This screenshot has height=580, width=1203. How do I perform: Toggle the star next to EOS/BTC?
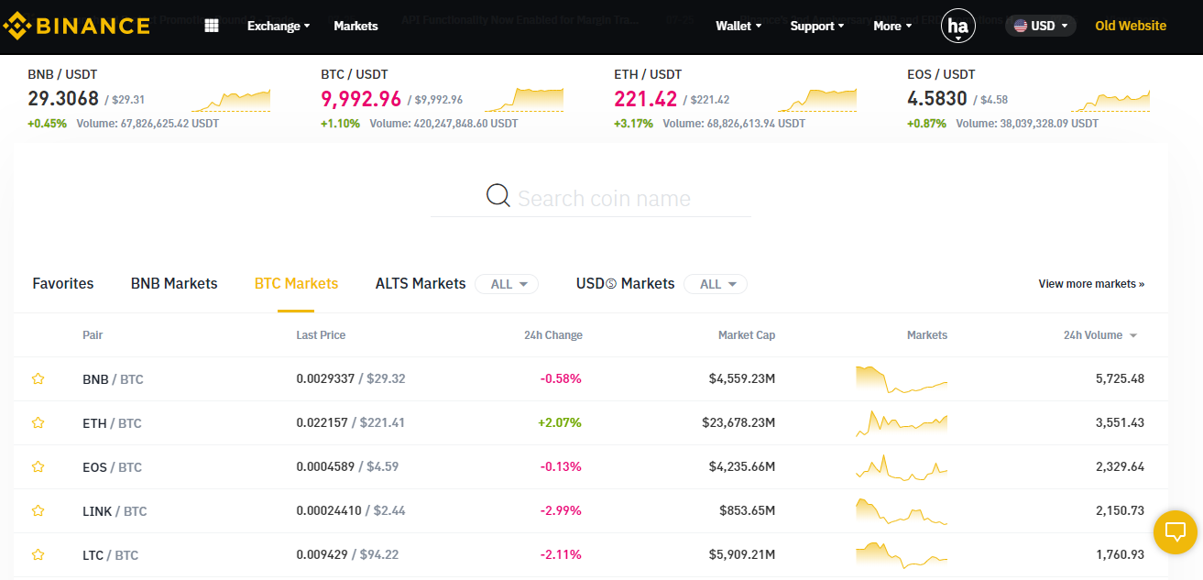(38, 466)
